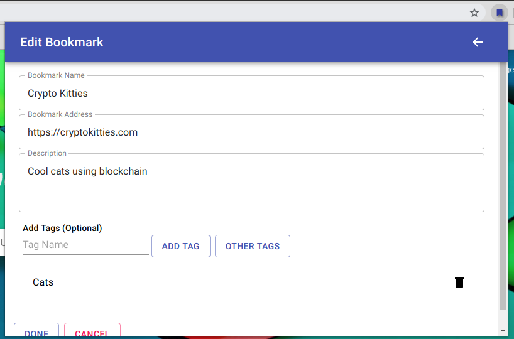Go back using the arrow in Edit Bookmark header
This screenshot has height=339, width=514.
478,42
